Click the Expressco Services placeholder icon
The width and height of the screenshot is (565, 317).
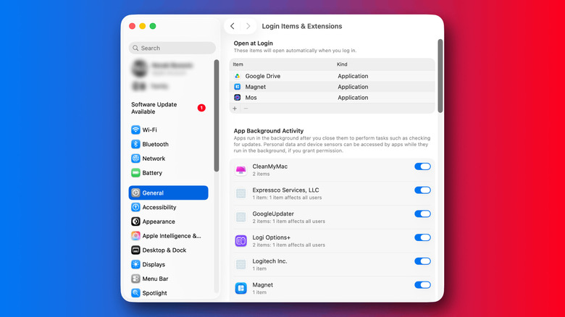[240, 193]
